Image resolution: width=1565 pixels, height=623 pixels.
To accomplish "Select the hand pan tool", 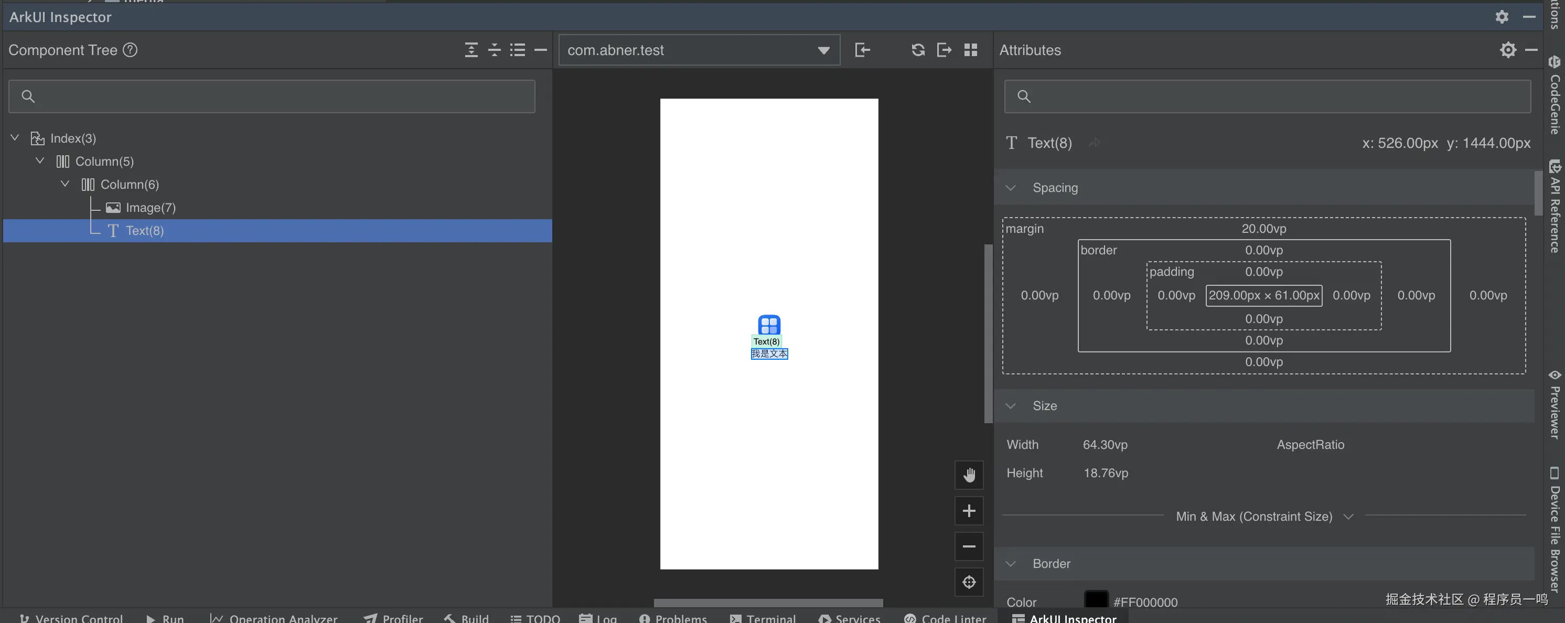I will [969, 475].
